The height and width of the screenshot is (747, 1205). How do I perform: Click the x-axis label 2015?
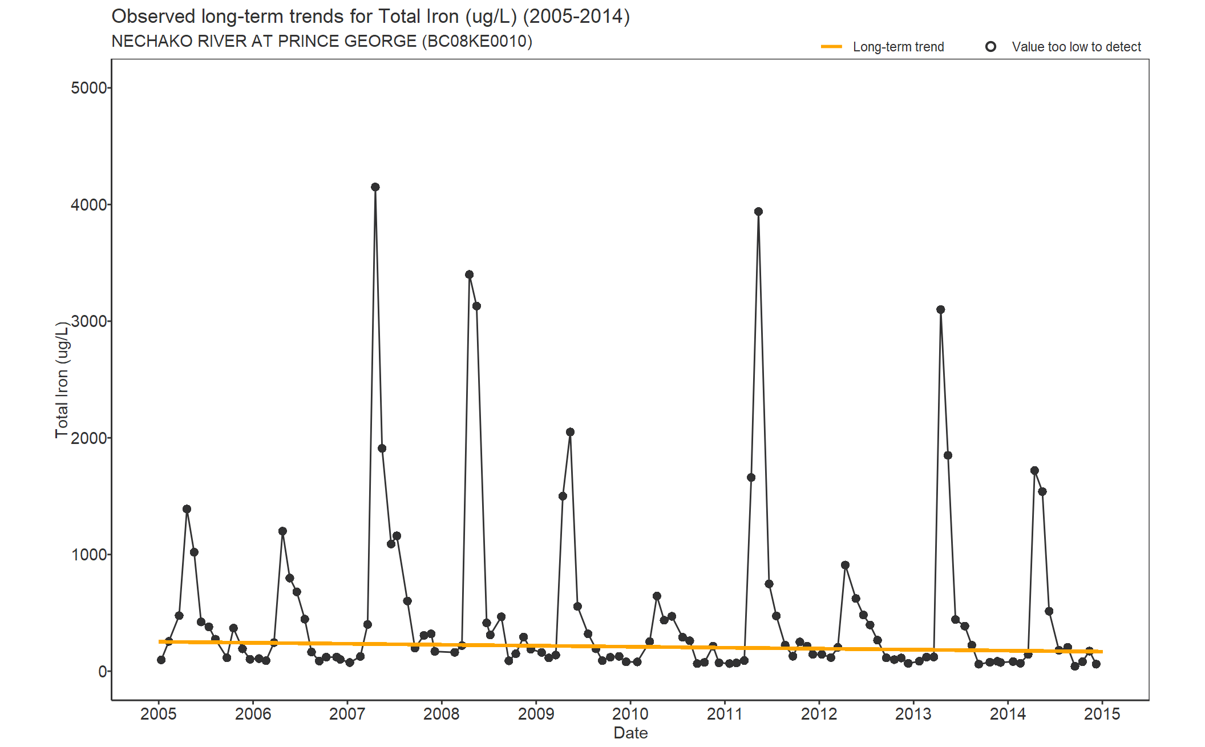1102,714
